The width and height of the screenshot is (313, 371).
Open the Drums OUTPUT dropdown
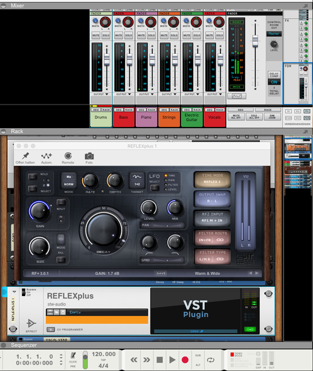(x=101, y=94)
